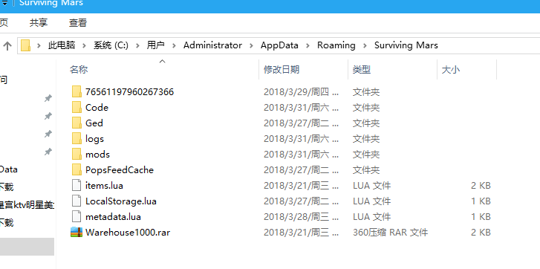
Task: Navigate to Roaming breadcrumb segment
Action: 336,45
